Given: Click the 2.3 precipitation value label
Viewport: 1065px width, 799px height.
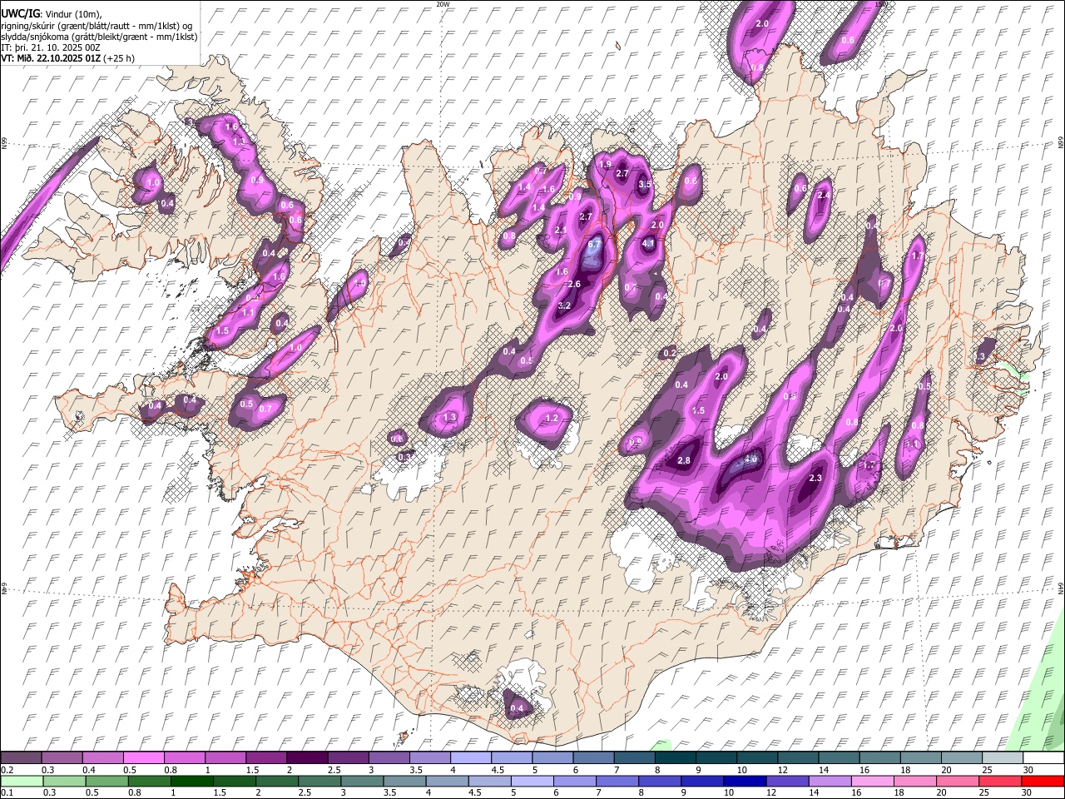Looking at the screenshot, I should [x=815, y=478].
